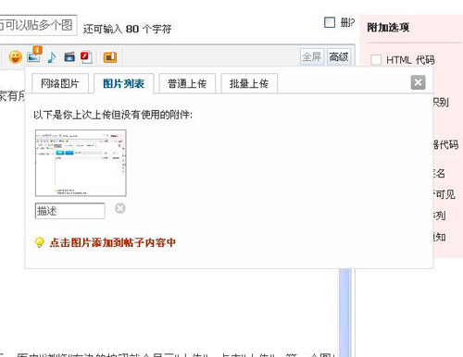Image resolution: width=463 pixels, height=357 pixels.
Task: Click the 全屏 editor button
Action: click(x=312, y=56)
